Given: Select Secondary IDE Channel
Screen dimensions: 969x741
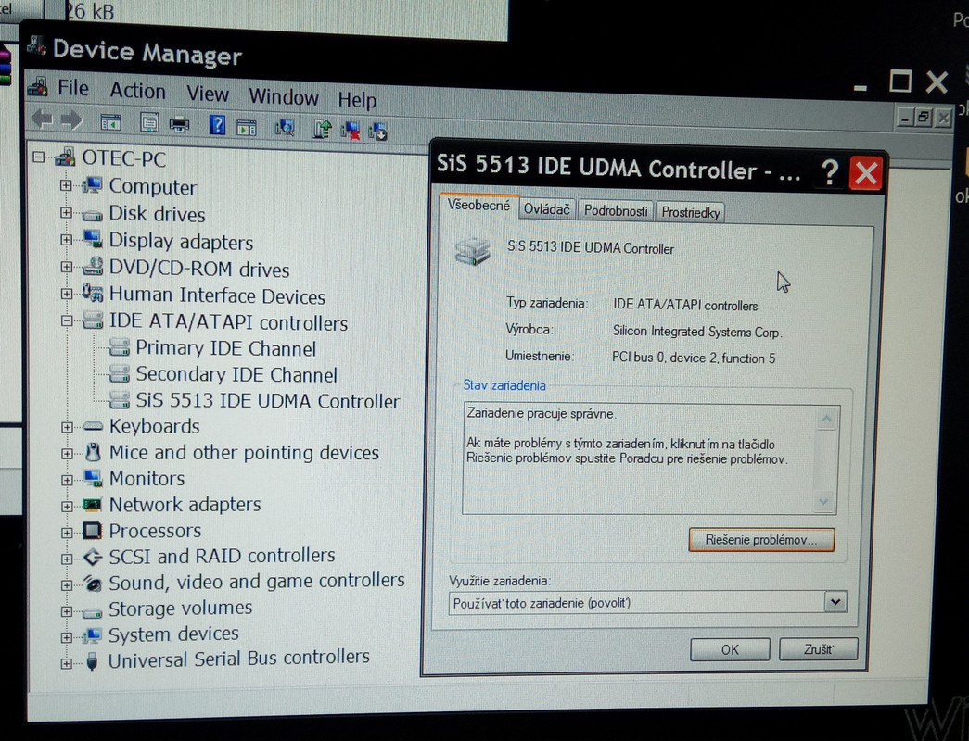Looking at the screenshot, I should tap(236, 375).
